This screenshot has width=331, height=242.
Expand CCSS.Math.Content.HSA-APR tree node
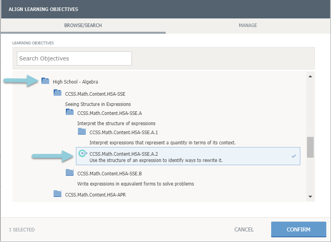point(95,194)
